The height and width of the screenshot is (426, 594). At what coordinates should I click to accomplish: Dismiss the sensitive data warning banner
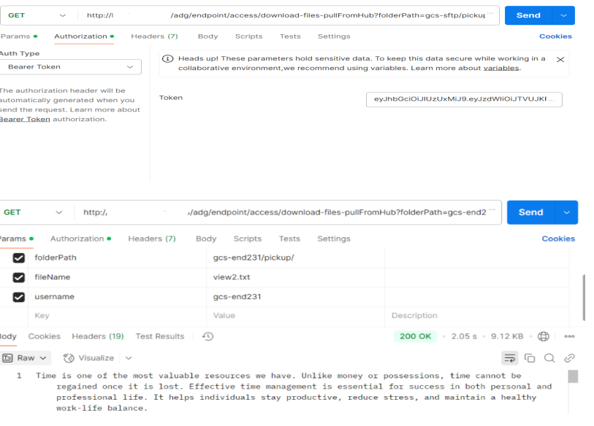coord(560,59)
